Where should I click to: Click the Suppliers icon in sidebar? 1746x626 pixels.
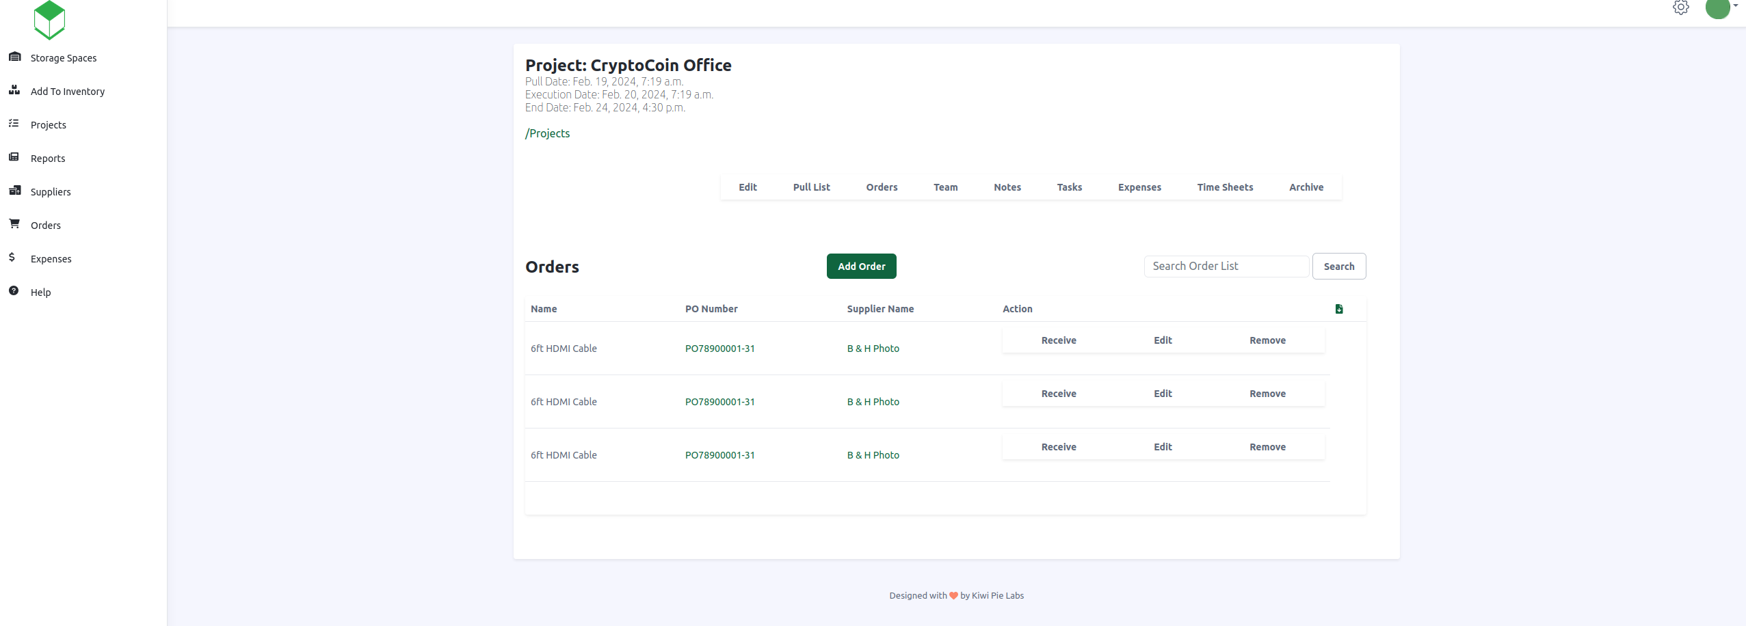(x=14, y=191)
